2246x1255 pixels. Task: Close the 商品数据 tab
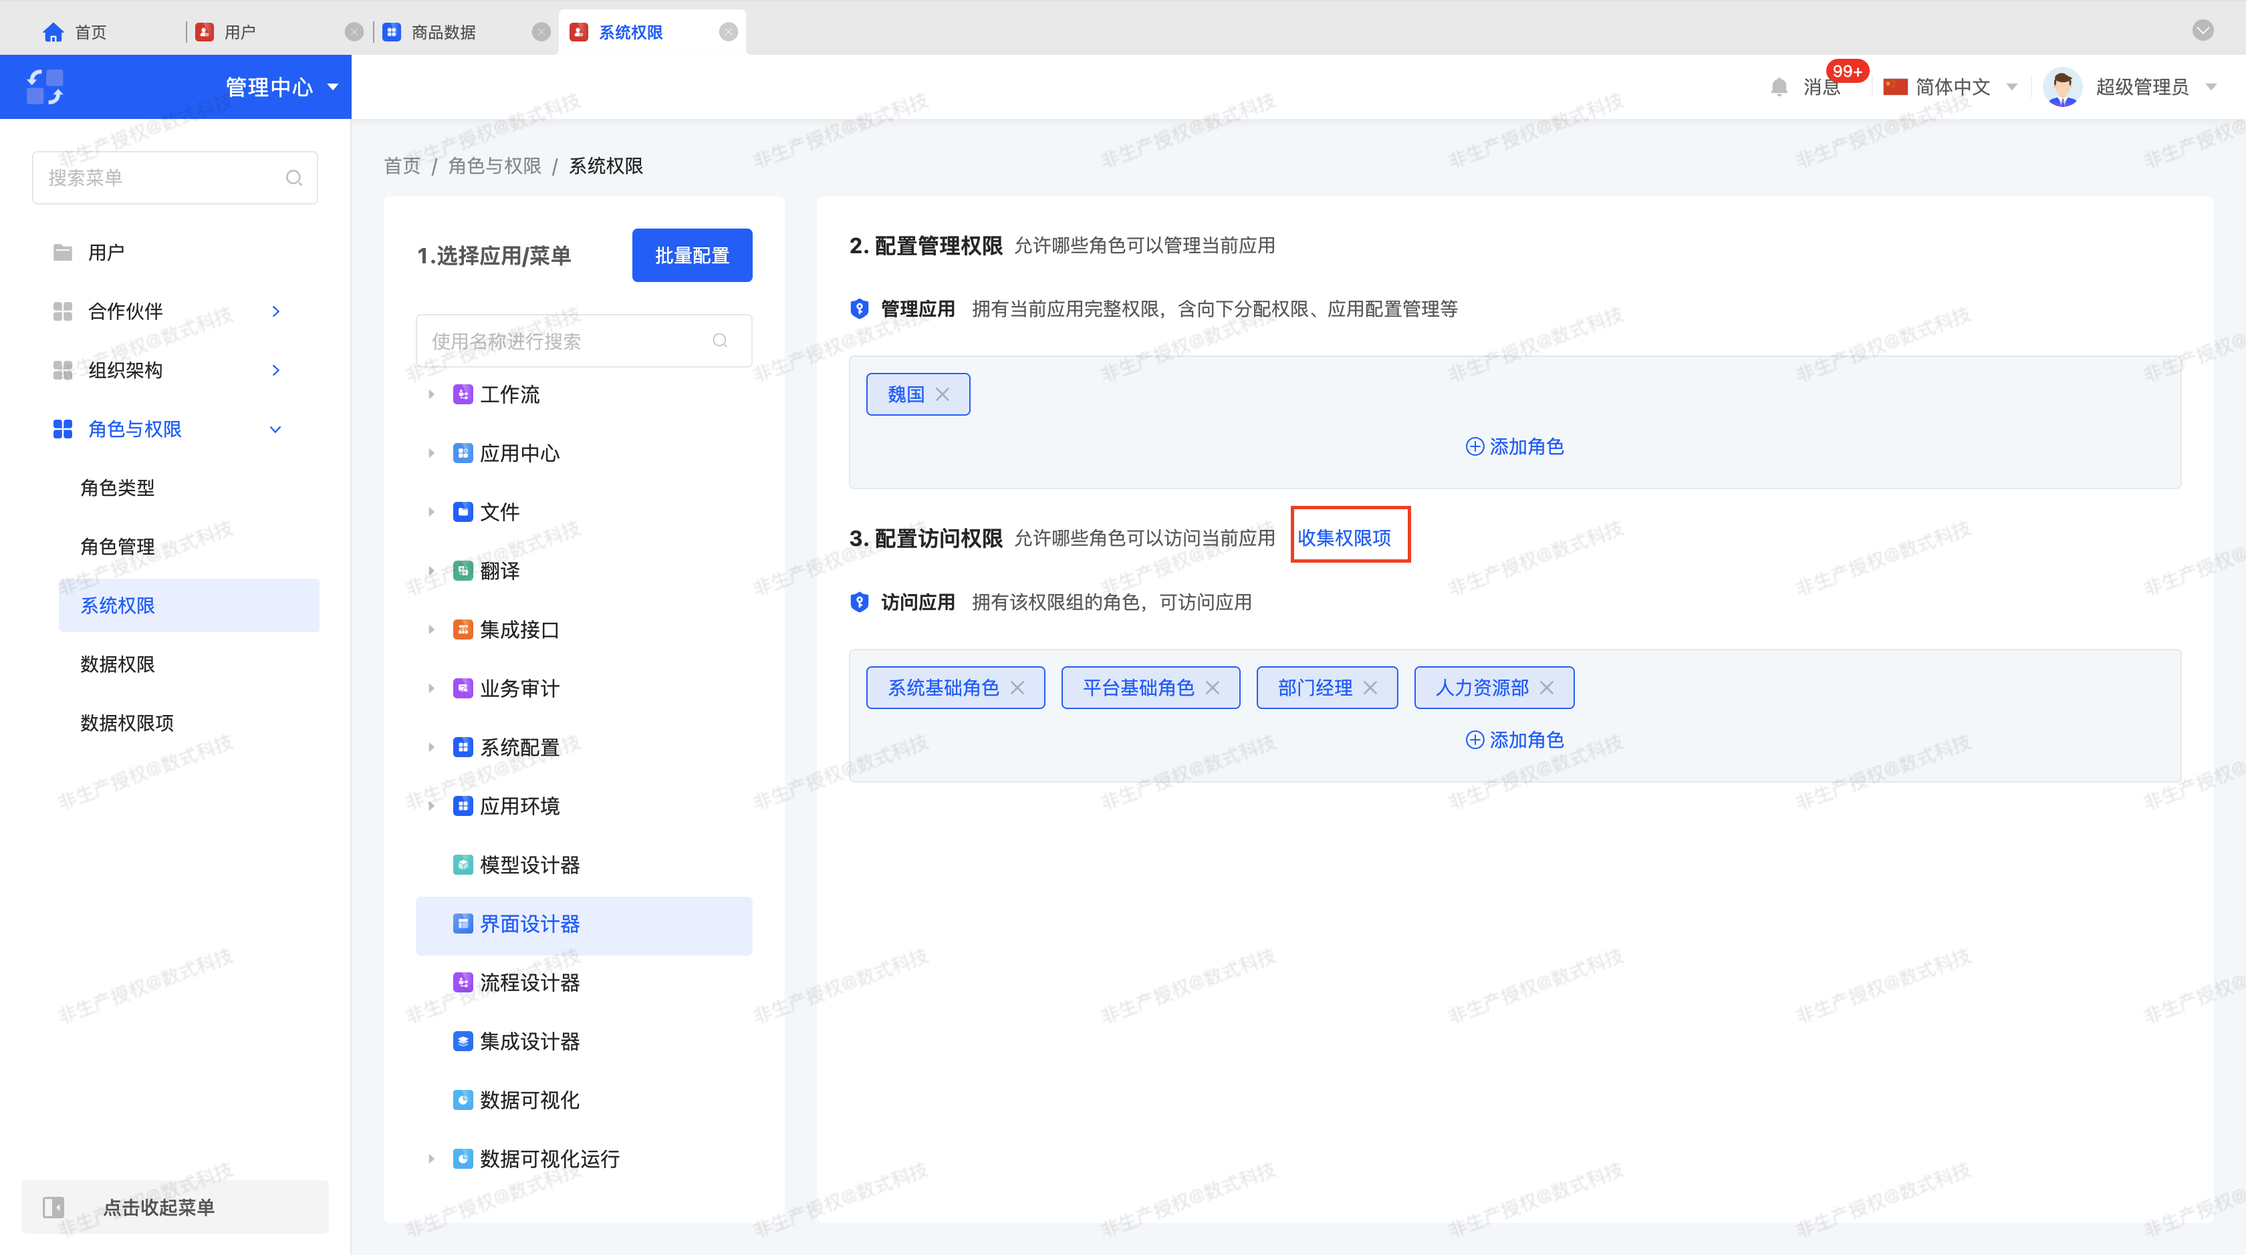pyautogui.click(x=541, y=32)
